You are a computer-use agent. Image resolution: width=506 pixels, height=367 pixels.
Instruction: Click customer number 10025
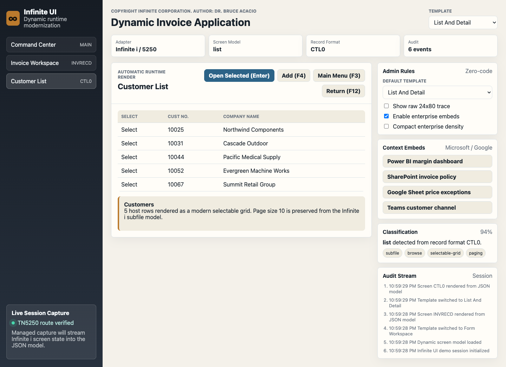point(176,130)
